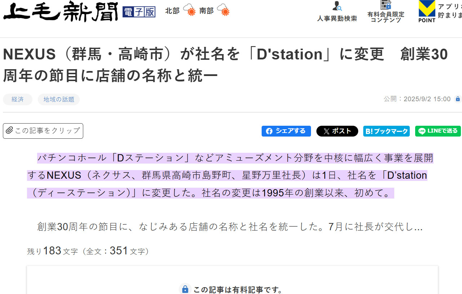The height and width of the screenshot is (294, 462).
Task: Click the 南部 weather sun icon
Action: point(223,10)
